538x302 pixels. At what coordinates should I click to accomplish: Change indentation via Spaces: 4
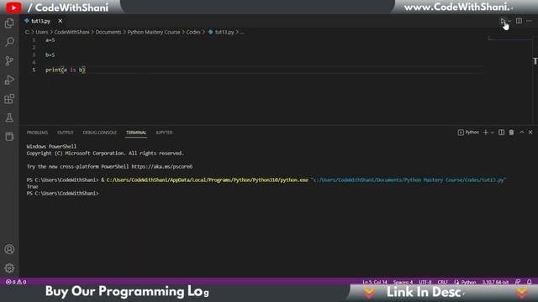pyautogui.click(x=403, y=282)
